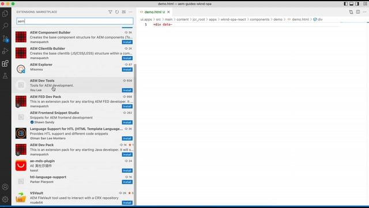Close the demo.html editor tab
Viewport: 369px width, 208px height.
[x=168, y=12]
